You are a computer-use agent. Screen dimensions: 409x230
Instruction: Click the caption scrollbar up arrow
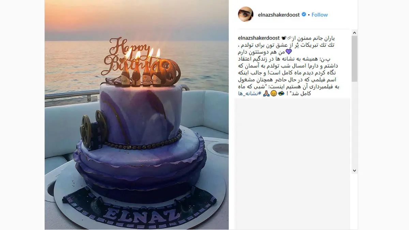pos(354,33)
